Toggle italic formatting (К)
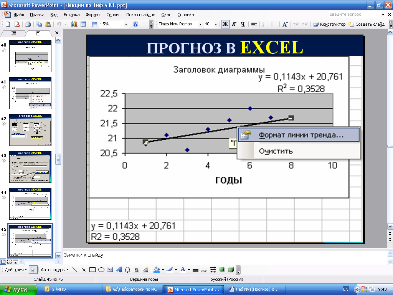Image resolution: width=393 pixels, height=295 pixels. tap(234, 24)
